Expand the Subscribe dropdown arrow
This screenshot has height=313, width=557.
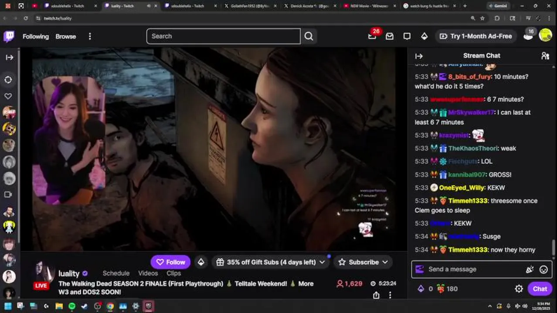(385, 262)
